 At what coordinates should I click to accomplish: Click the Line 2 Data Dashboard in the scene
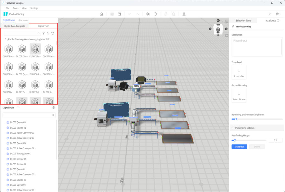(116, 110)
